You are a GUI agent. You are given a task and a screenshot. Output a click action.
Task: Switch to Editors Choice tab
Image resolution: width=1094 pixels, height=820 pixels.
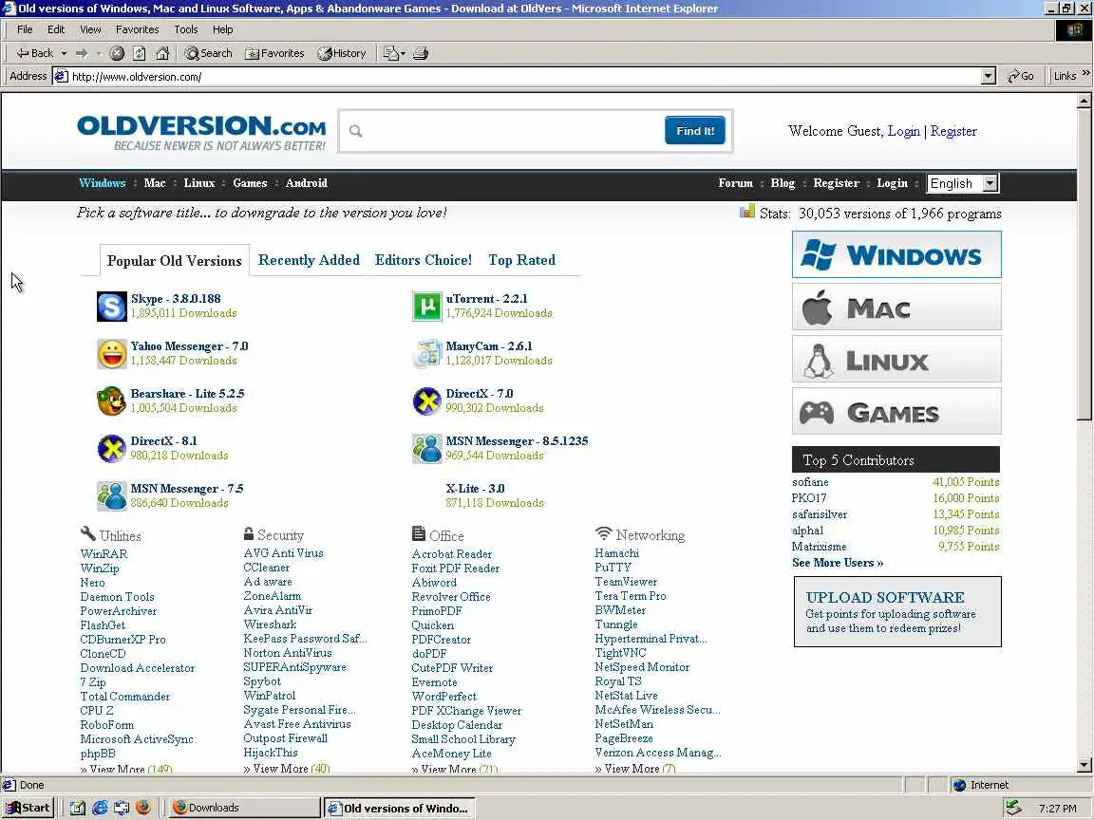[x=424, y=260]
